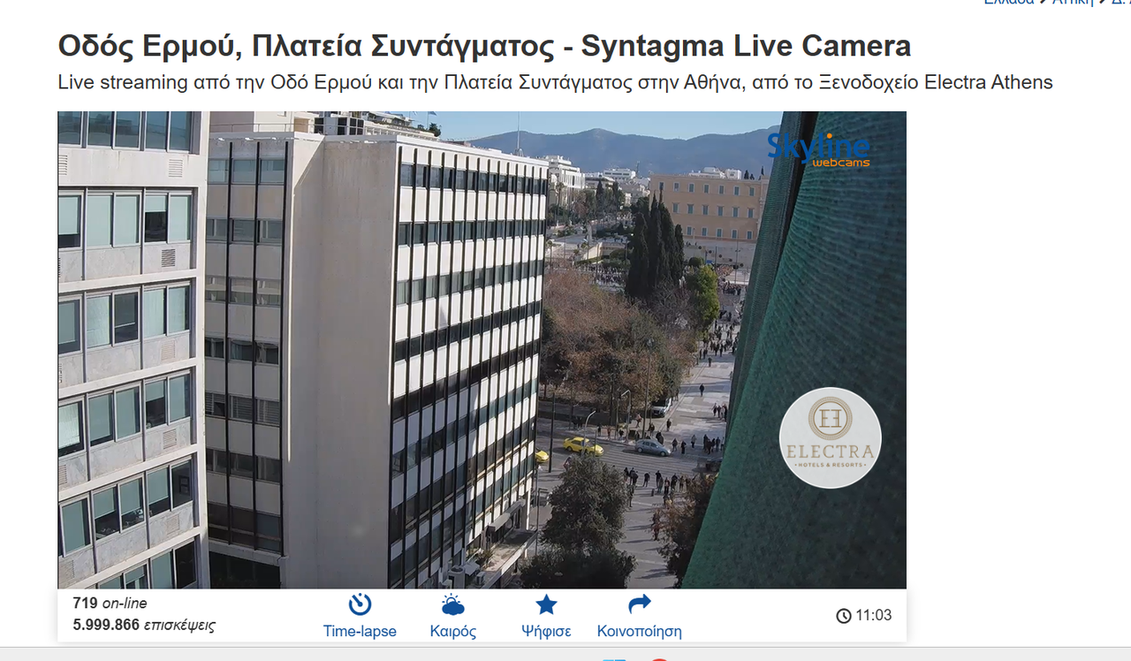Open the Αττική breadcrumb entry
Screen dimensions: 1131x661
tap(1073, 3)
